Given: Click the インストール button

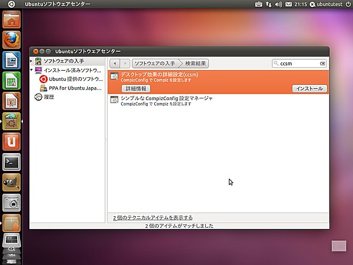Looking at the screenshot, I should point(309,88).
